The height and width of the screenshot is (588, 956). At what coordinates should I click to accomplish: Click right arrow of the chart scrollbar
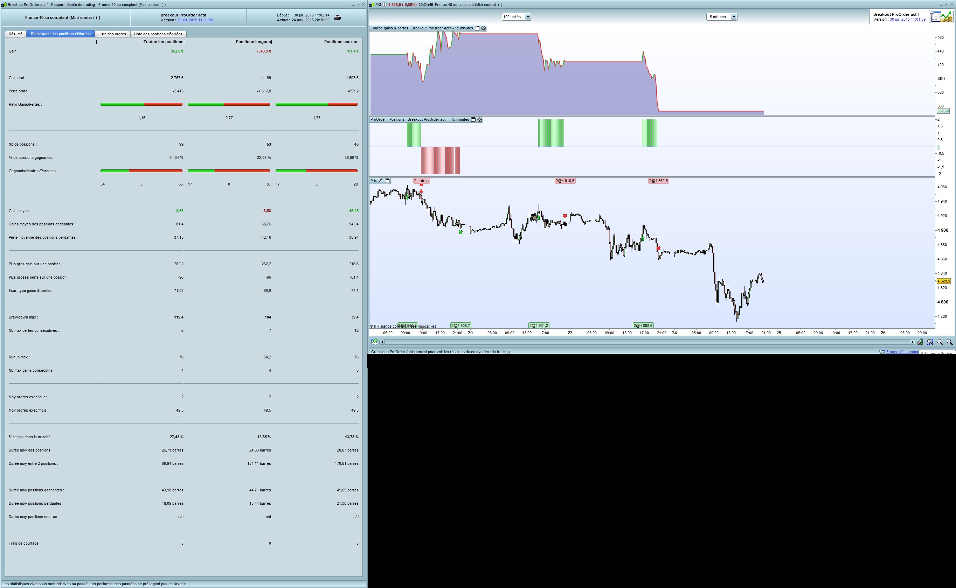(x=912, y=342)
